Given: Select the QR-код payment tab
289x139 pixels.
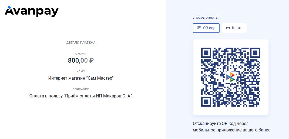Looking at the screenshot, I should [x=206, y=28].
